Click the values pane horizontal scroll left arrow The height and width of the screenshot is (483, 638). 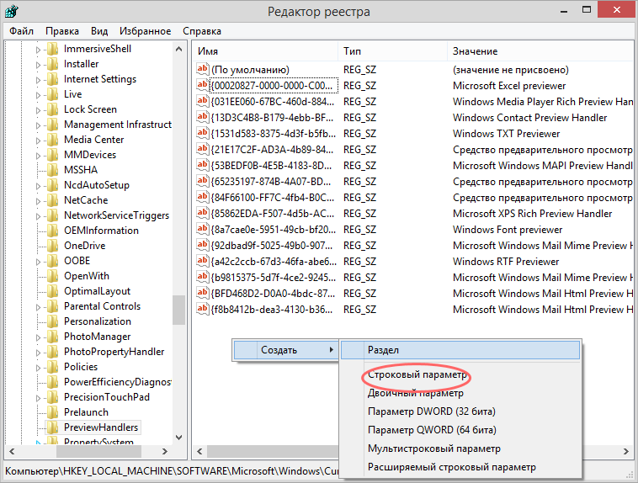tap(199, 451)
